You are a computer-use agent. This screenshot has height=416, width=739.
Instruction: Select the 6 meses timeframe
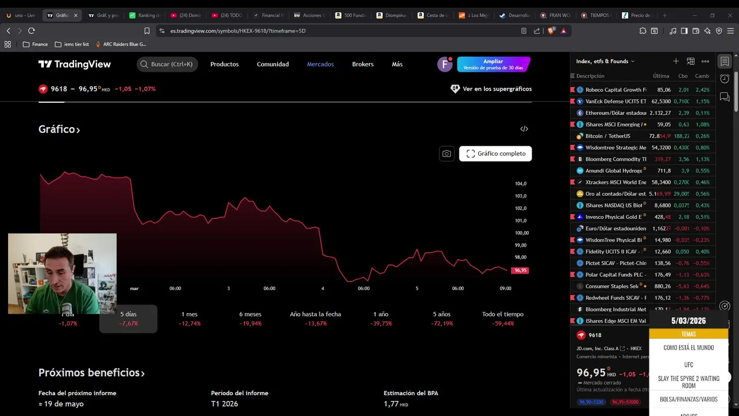click(250, 318)
